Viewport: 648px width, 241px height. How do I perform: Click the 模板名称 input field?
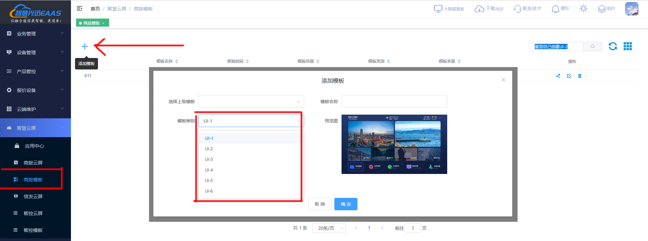[x=394, y=101]
